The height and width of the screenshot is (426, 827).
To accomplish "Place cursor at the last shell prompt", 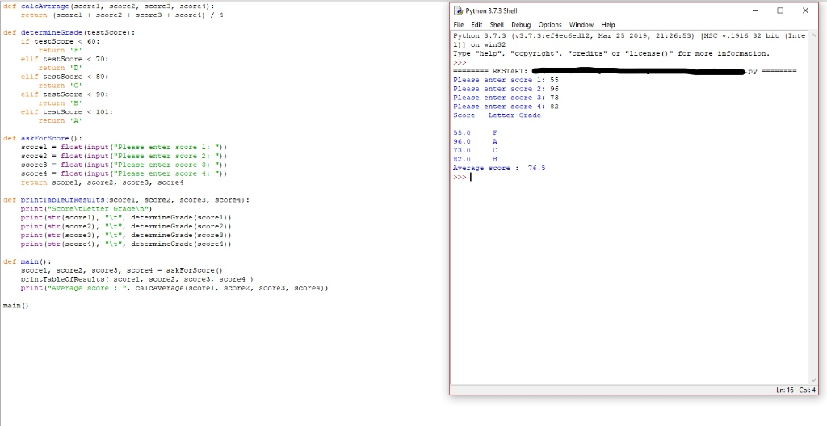I will [x=471, y=177].
